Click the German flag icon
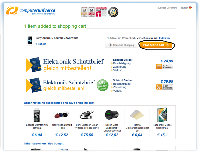The width and height of the screenshot is (200, 152). (x=190, y=8)
